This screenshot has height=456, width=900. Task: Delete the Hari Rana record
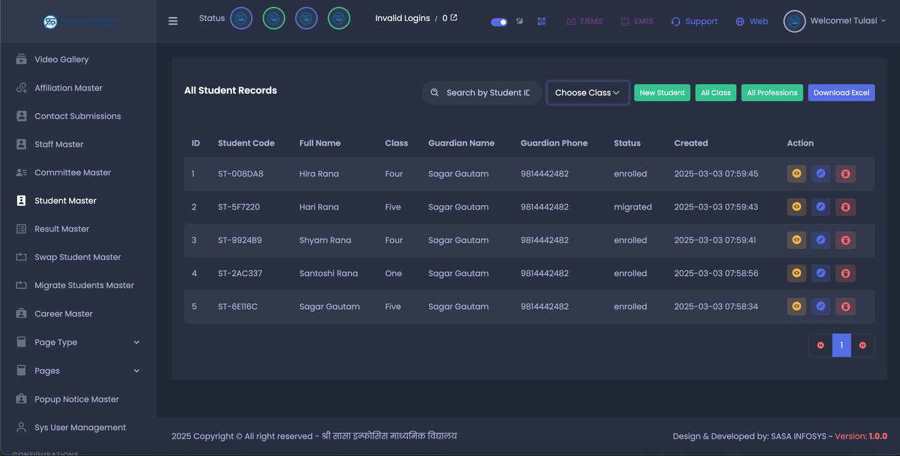845,207
